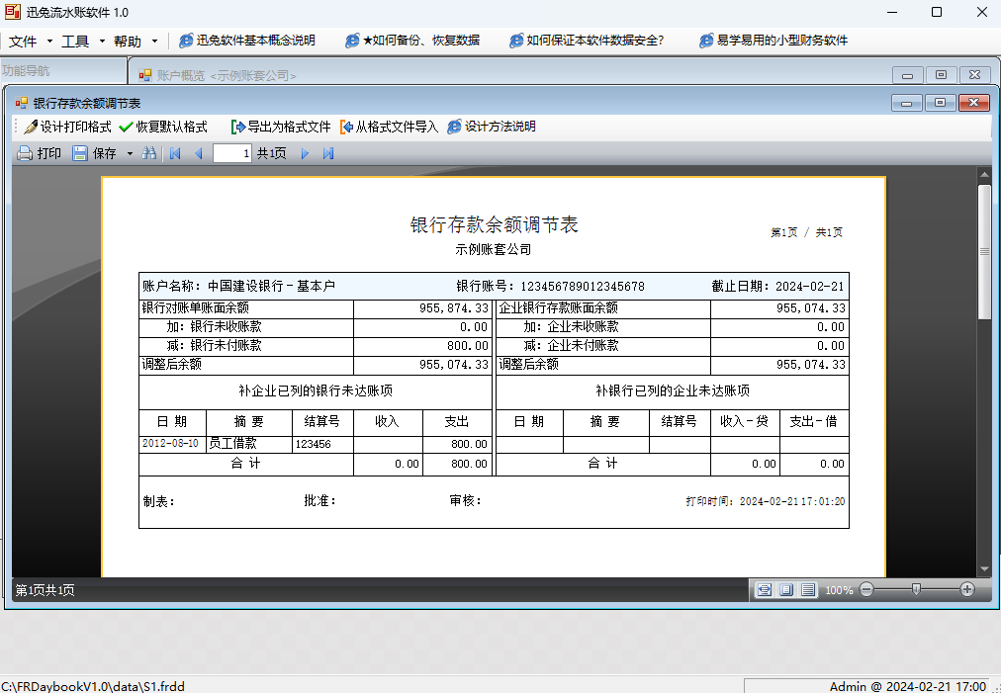
Task: Click the binoculars find icon
Action: [x=148, y=153]
